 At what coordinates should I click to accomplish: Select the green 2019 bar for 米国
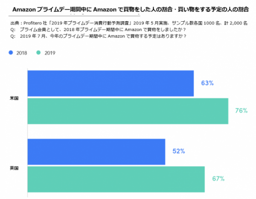pyautogui.click(x=128, y=111)
